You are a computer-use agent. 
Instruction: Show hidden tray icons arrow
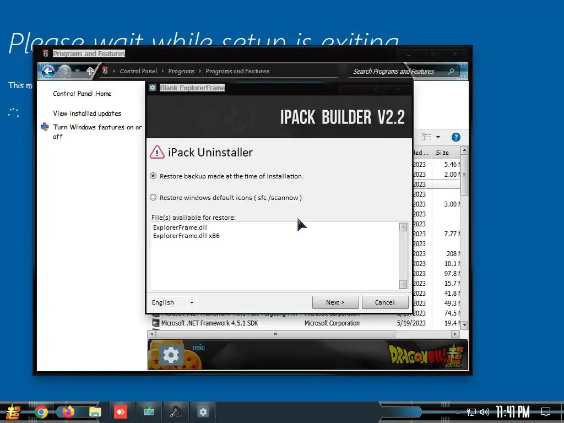point(458,412)
